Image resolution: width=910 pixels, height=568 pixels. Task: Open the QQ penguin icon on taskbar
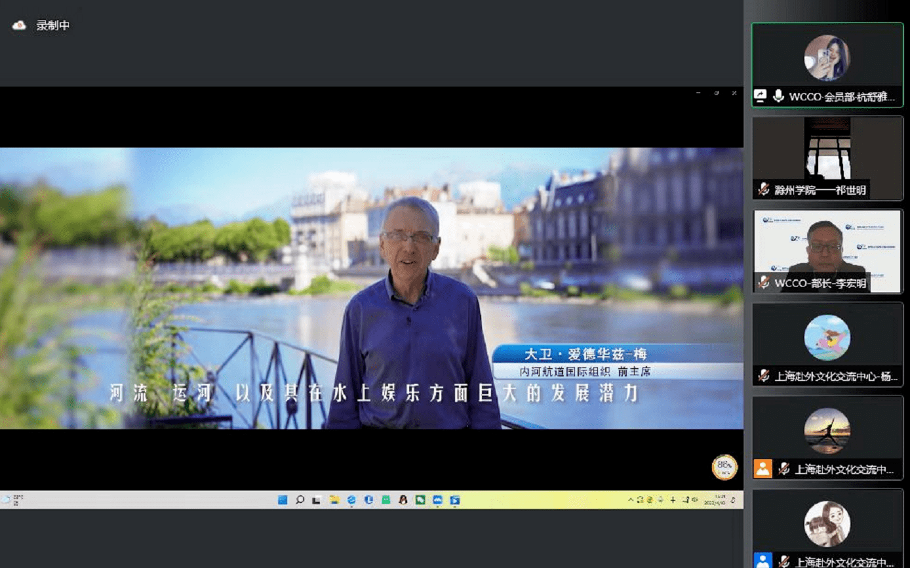click(403, 500)
